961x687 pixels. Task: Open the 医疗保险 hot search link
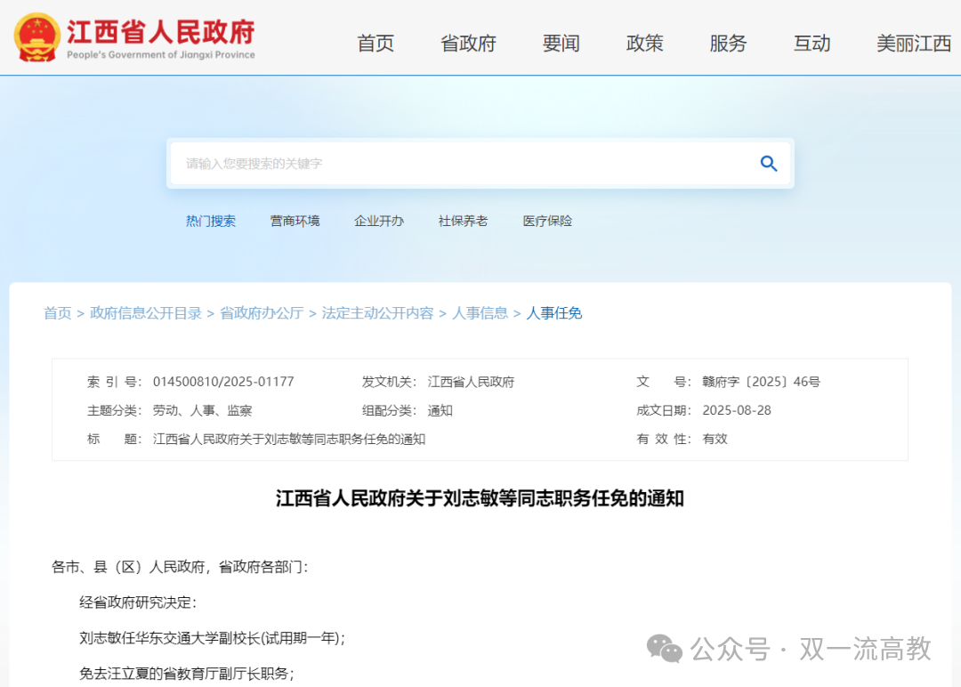pos(546,221)
